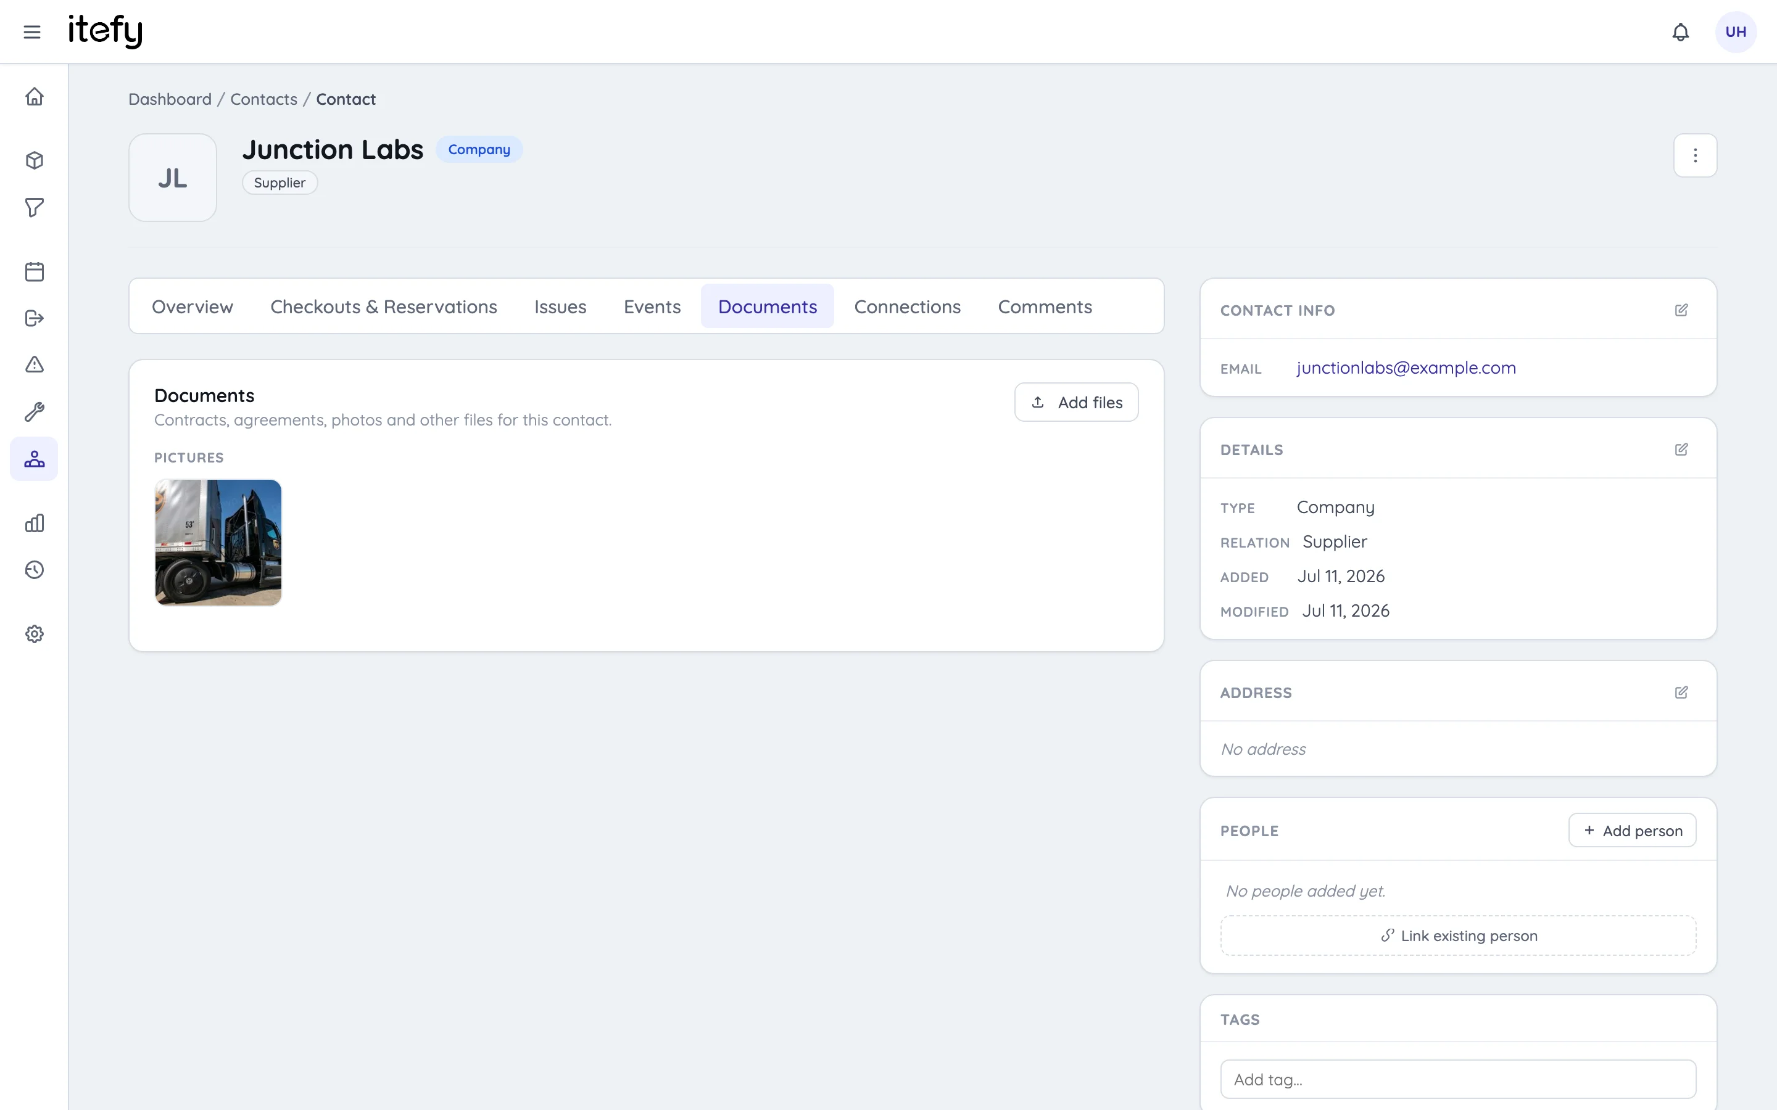Select the Documents tab

tap(768, 306)
